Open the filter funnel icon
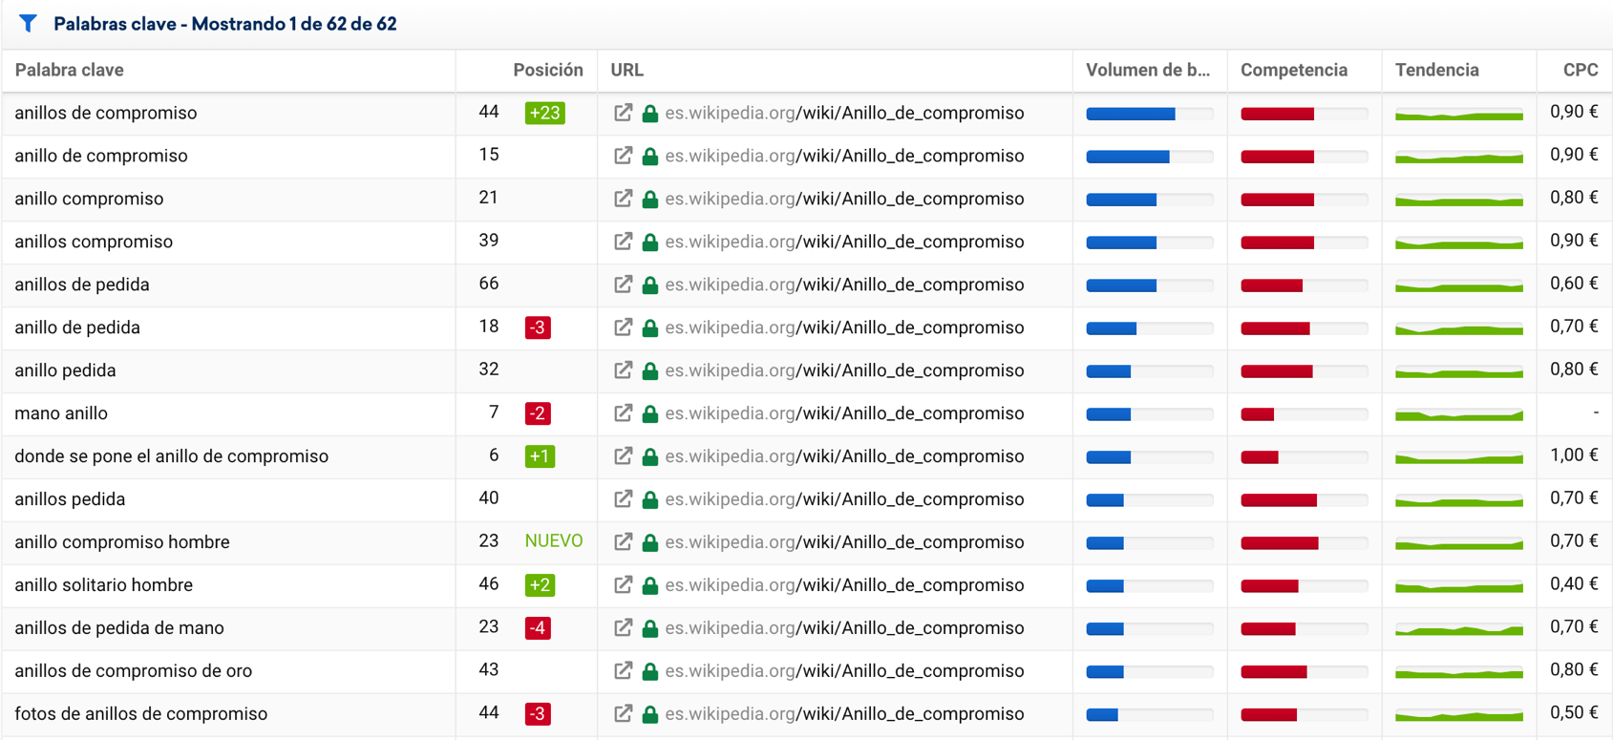1613x740 pixels. click(29, 23)
